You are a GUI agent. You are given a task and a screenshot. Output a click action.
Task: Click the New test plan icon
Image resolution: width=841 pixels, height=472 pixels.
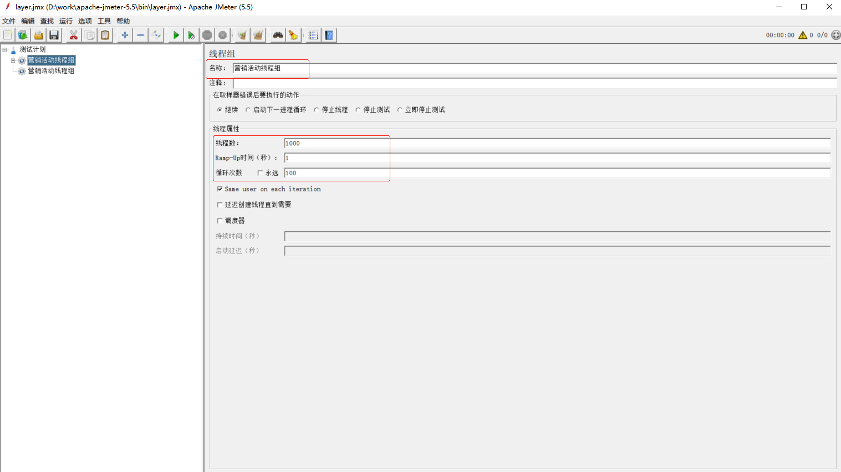pos(8,35)
